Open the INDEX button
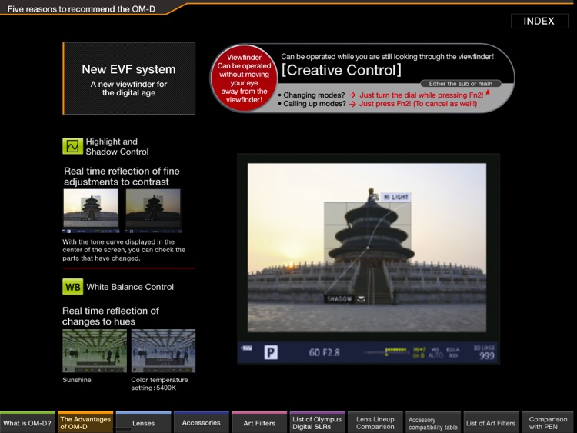The height and width of the screenshot is (433, 577). [539, 21]
